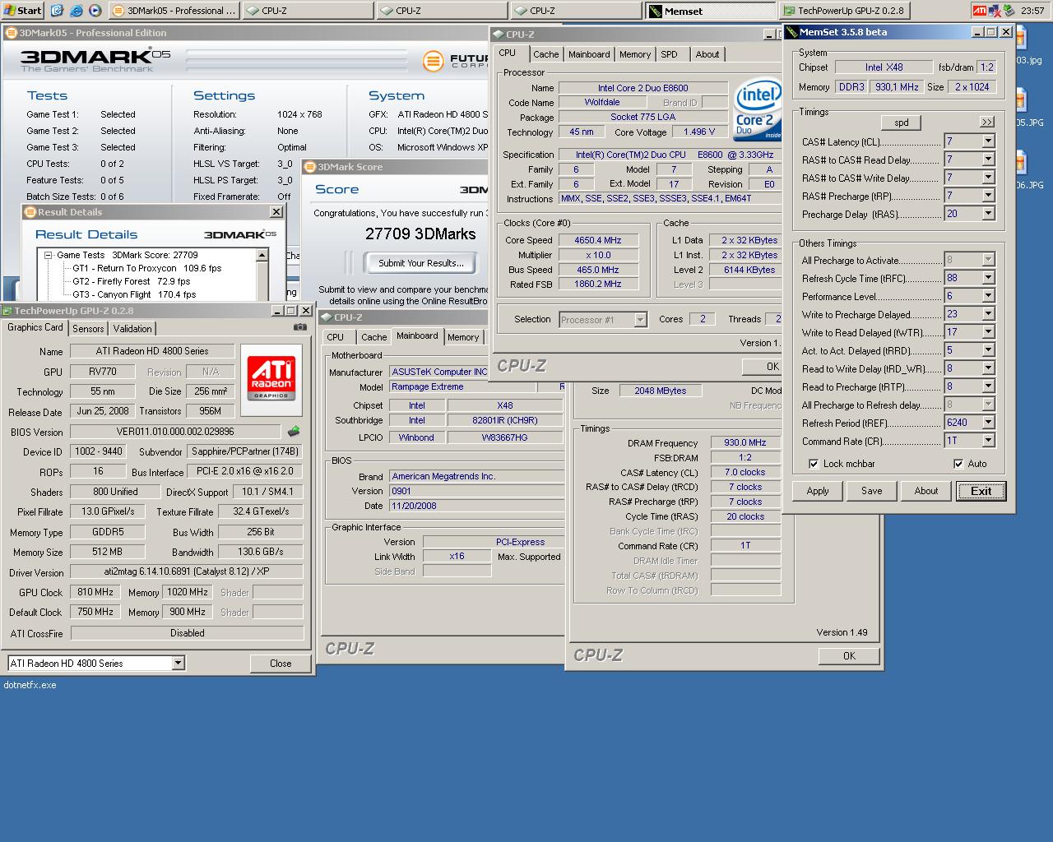Open Performance Level dropdown

[988, 296]
